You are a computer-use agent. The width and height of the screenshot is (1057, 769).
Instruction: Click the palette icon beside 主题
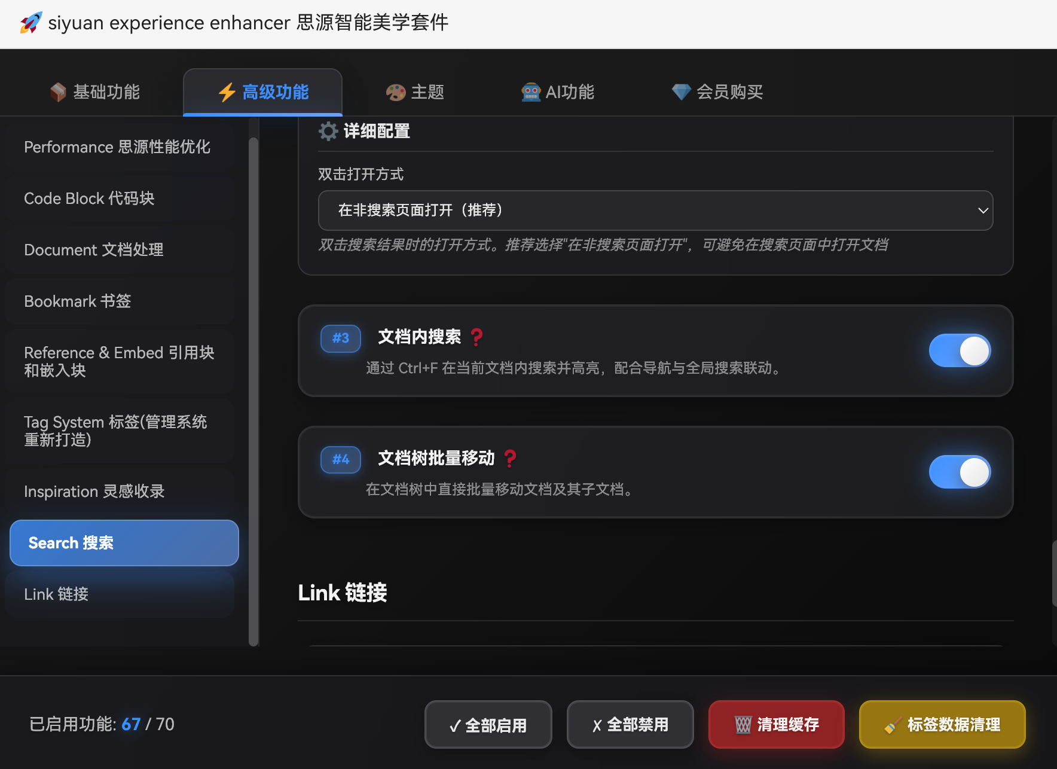(396, 92)
